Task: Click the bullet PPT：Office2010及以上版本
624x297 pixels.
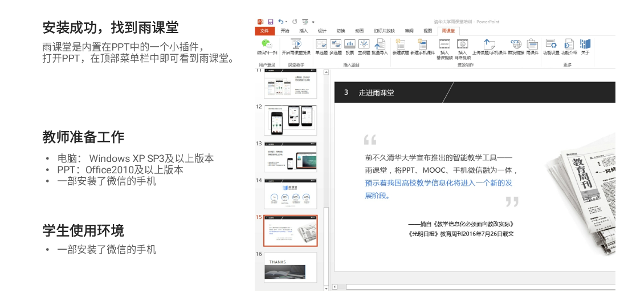Action: click(x=120, y=170)
